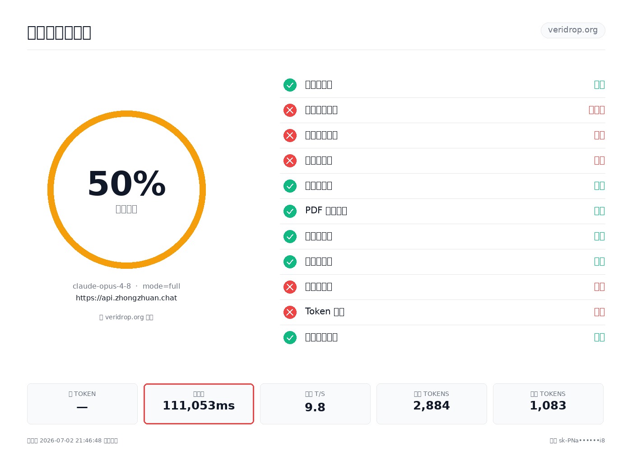
Task: Click the green check icon just below the PDF row
Action: pyautogui.click(x=290, y=236)
